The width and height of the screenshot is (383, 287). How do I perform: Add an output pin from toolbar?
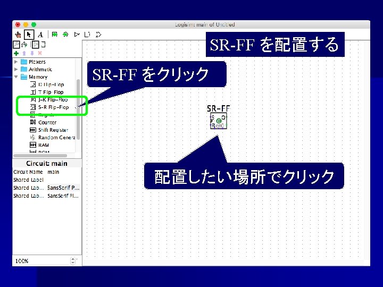[x=65, y=35]
